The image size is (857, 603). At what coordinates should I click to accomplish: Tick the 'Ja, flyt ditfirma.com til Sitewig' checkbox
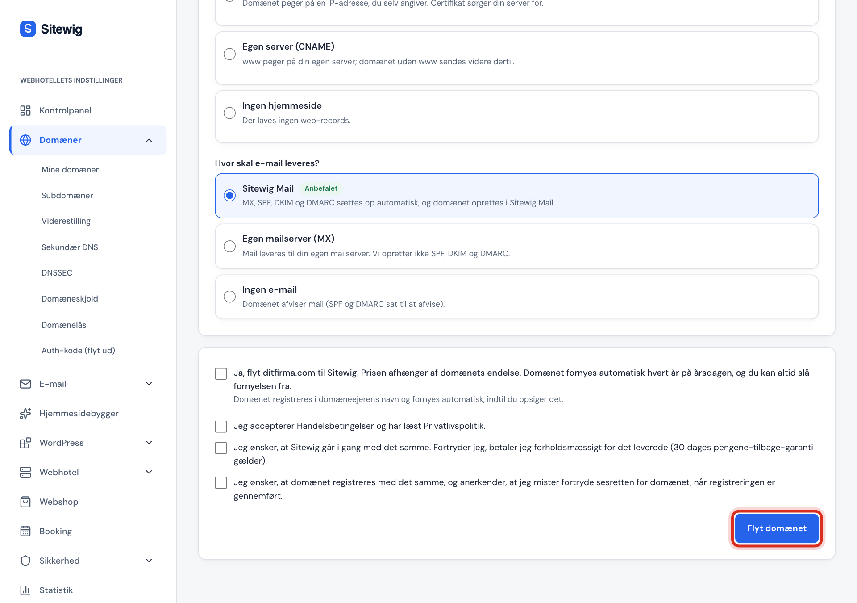221,373
